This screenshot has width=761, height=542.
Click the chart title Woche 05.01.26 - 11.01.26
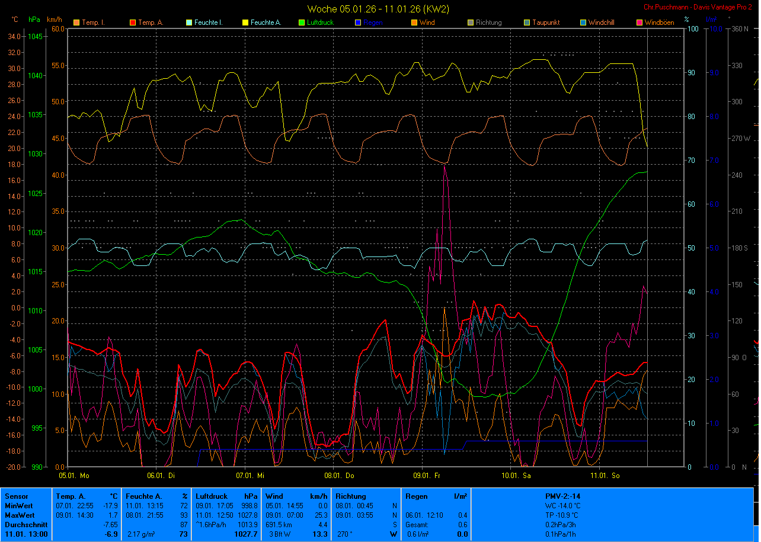point(378,9)
